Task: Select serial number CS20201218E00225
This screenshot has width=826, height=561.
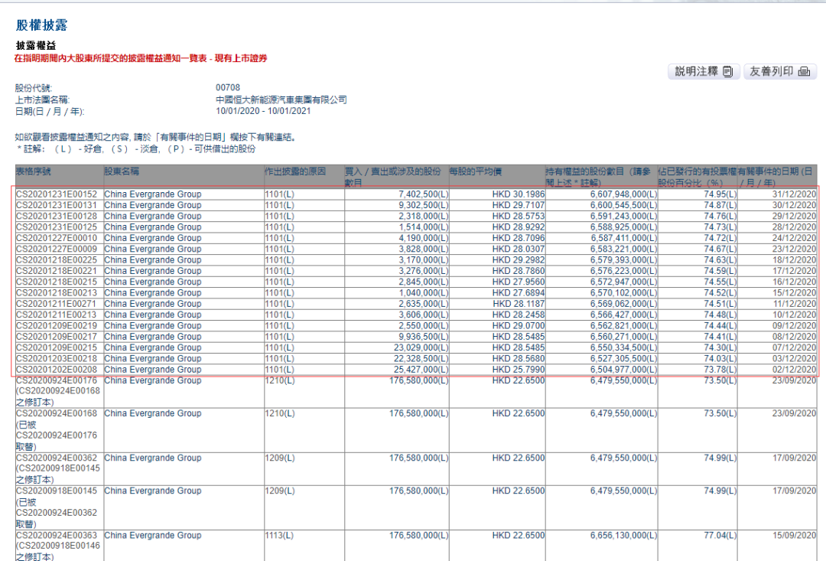Action: click(57, 260)
